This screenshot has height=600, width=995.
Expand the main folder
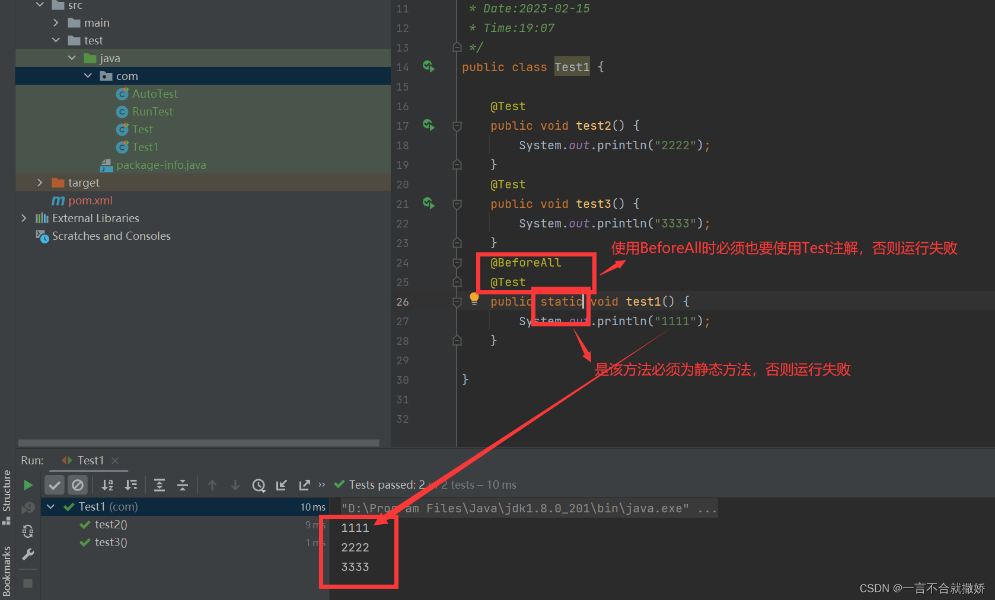tap(56, 23)
